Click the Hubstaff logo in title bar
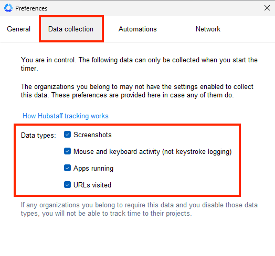Viewport: 275px width, 256px height. [8, 8]
